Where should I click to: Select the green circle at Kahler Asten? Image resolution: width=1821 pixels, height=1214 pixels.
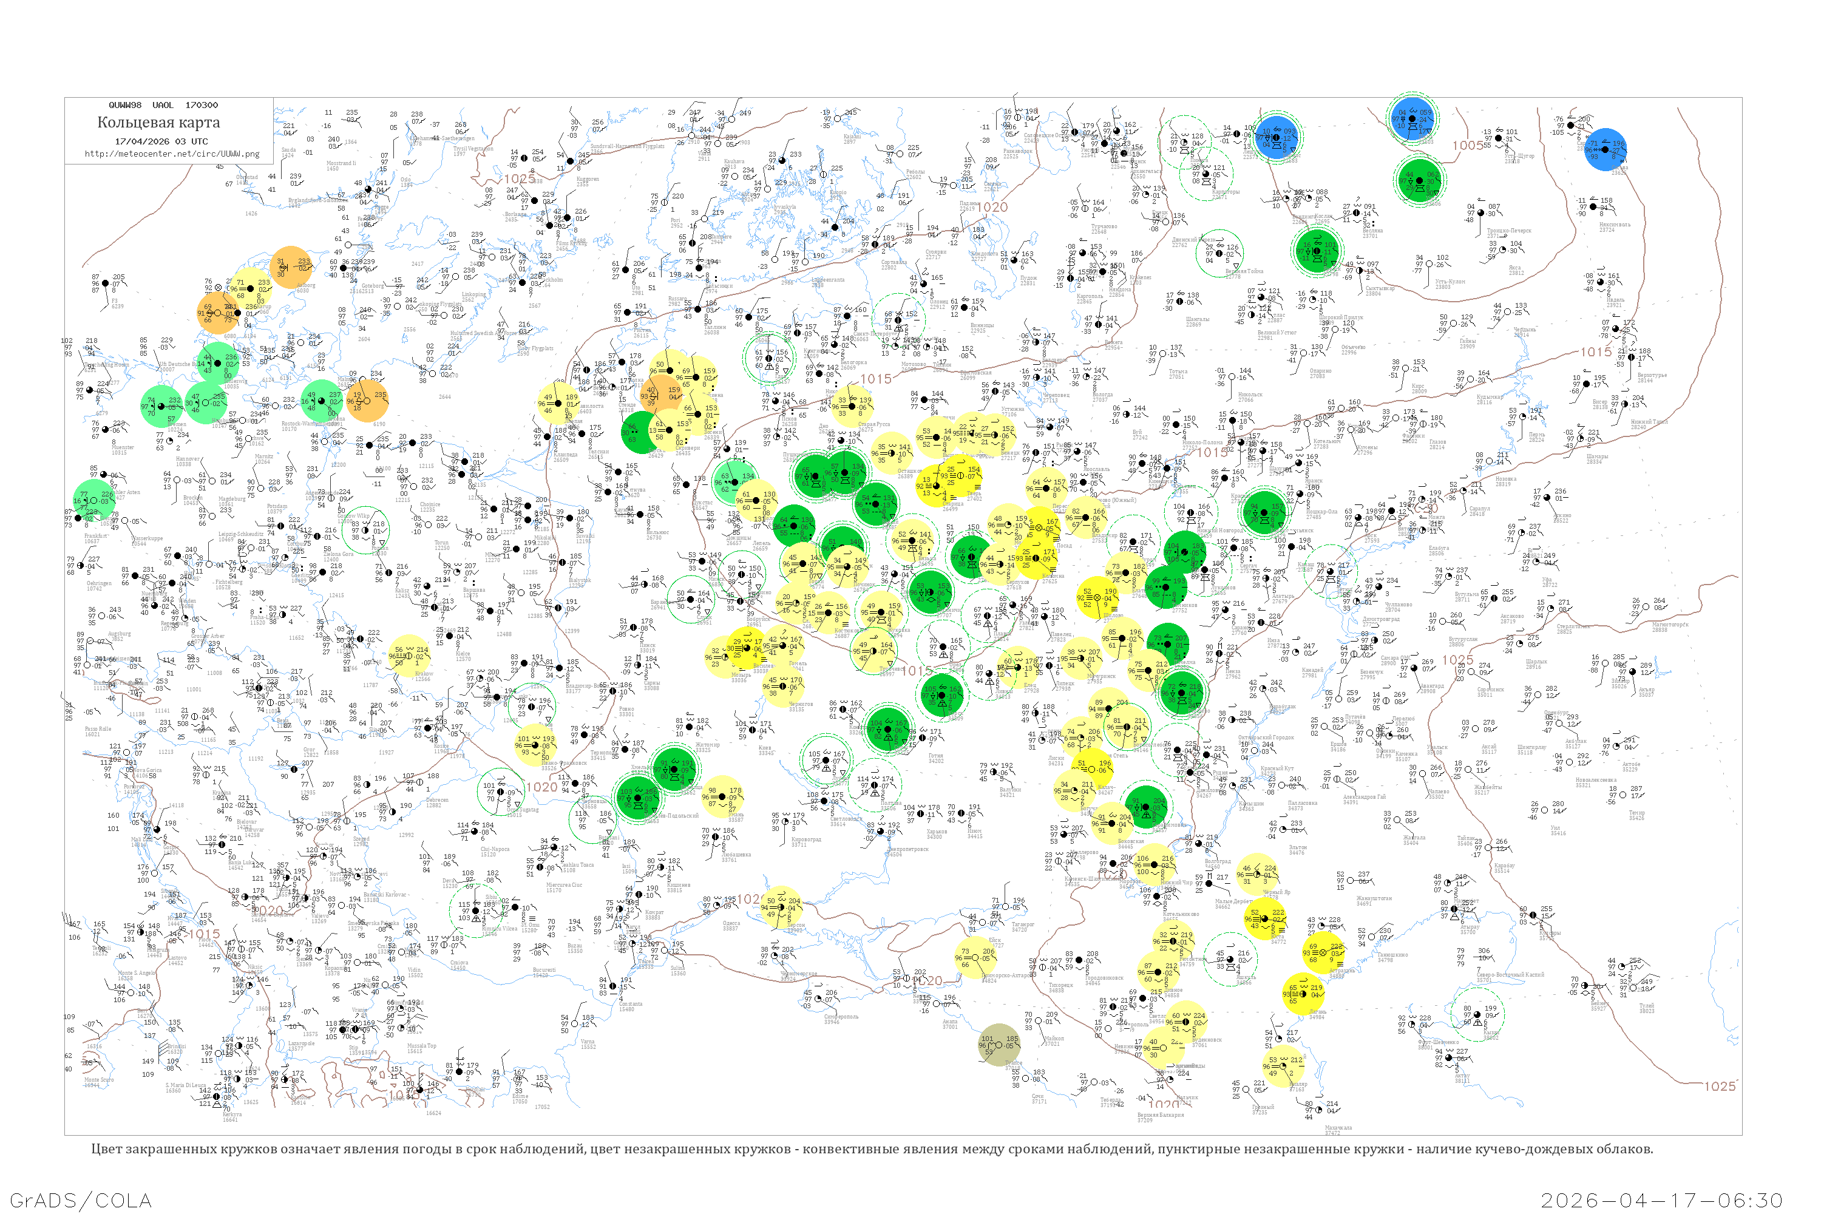(x=95, y=500)
